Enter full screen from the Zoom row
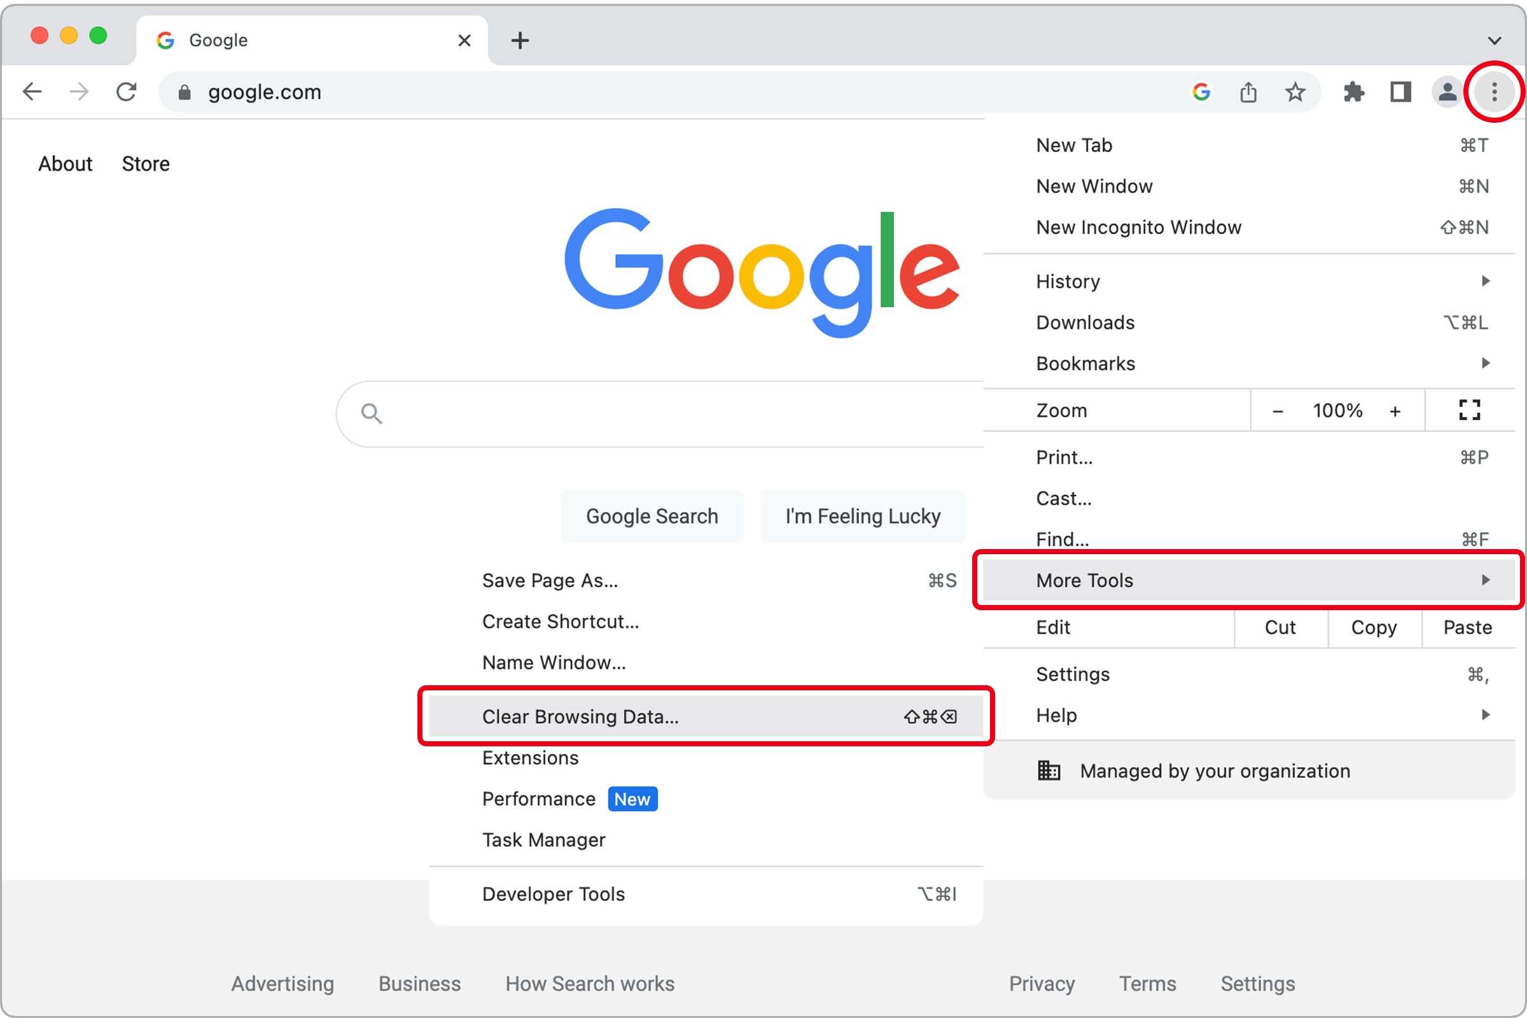Image resolution: width=1527 pixels, height=1018 pixels. coord(1468,410)
